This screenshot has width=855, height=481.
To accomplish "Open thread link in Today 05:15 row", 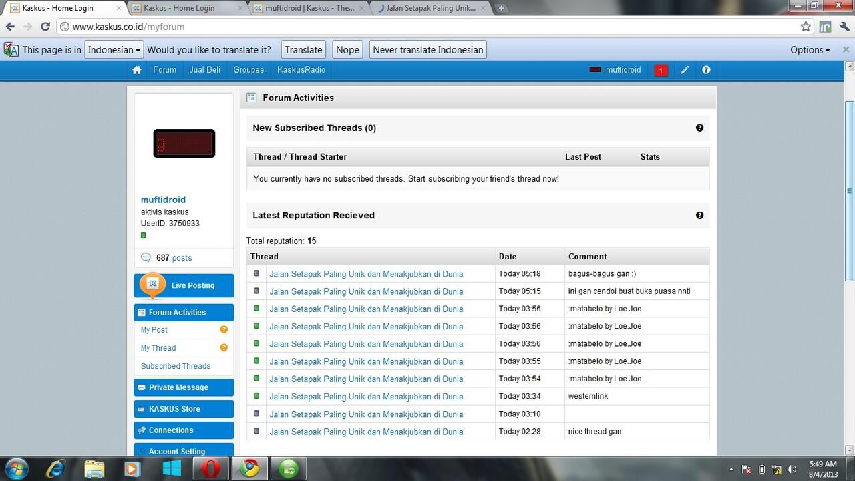I will pyautogui.click(x=366, y=291).
